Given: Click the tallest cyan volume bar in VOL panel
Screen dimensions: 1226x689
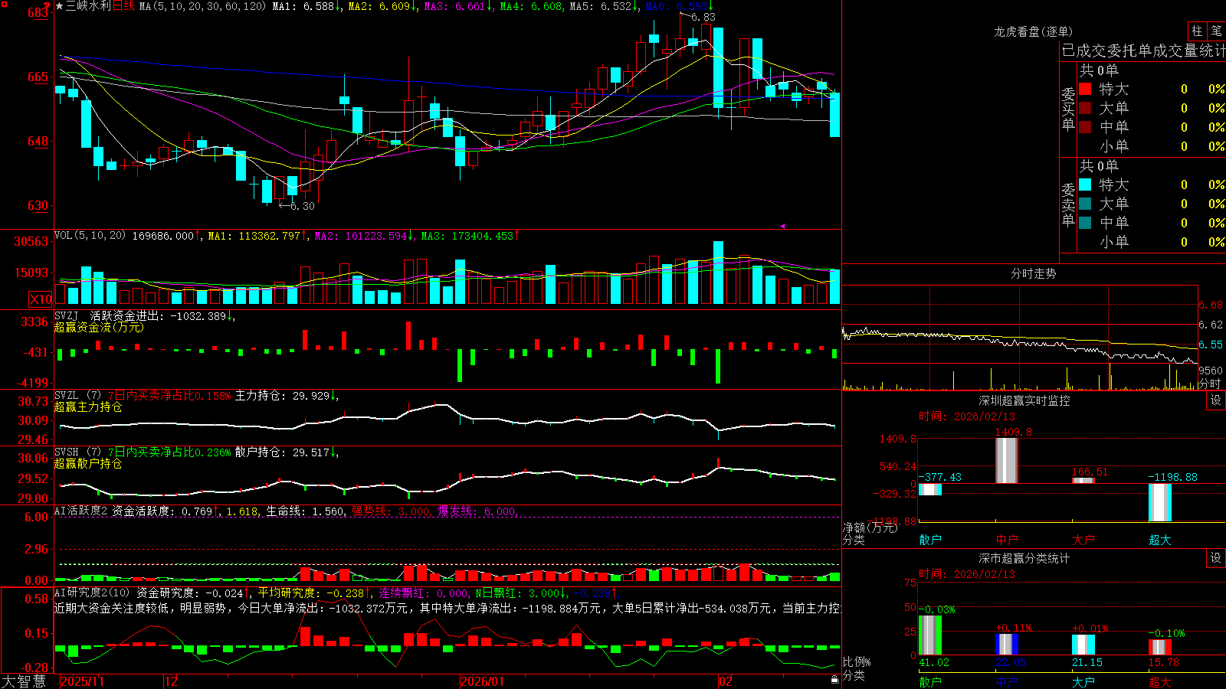Looking at the screenshot, I should tap(718, 273).
